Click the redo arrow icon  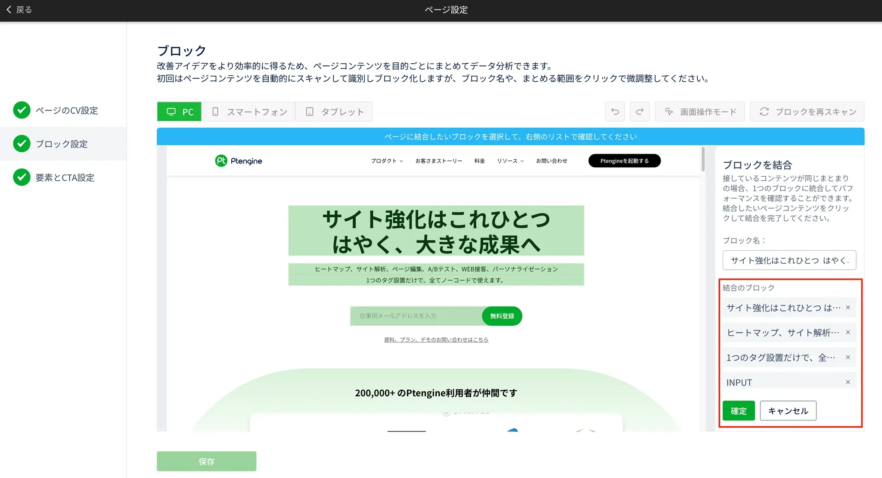640,112
